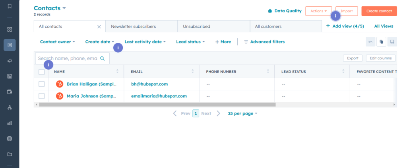Screen dimensions: 407x168
Task: Open the workspaces grid icon in sidebar
Action: point(10,29)
